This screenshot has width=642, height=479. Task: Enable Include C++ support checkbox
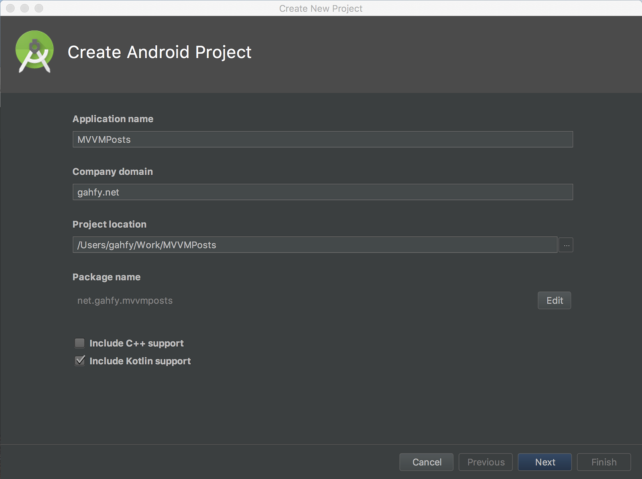click(x=80, y=343)
